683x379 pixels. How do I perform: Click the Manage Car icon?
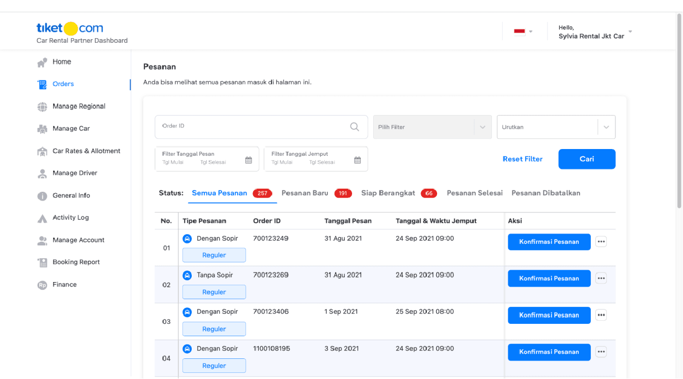pos(42,129)
